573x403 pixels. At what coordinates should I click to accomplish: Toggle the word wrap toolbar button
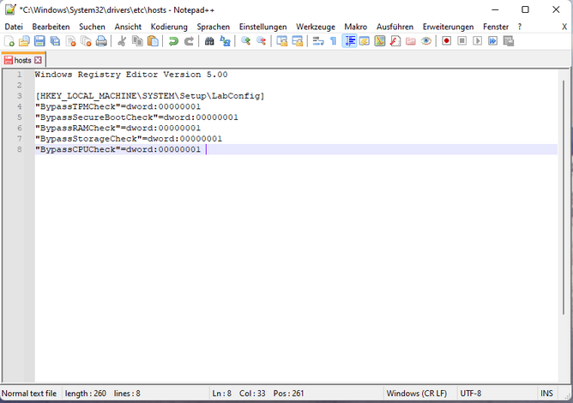point(317,41)
